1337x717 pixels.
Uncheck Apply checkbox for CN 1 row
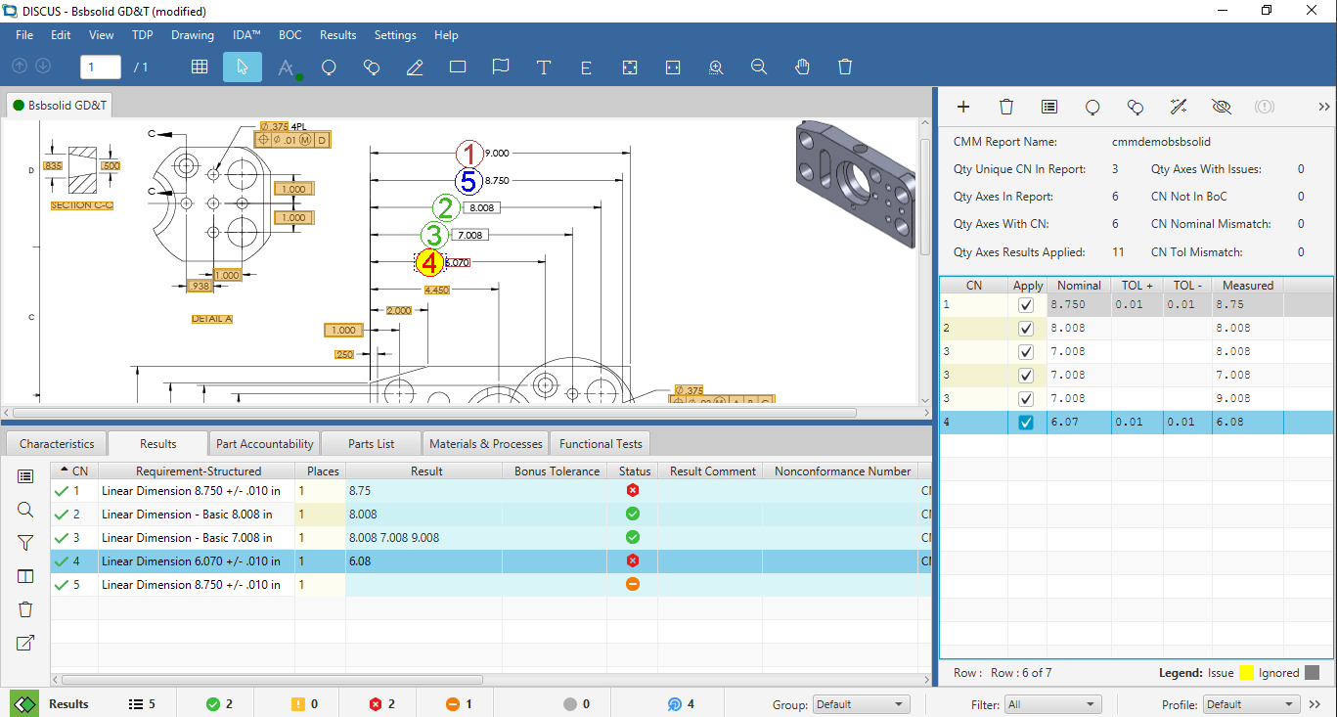1026,305
